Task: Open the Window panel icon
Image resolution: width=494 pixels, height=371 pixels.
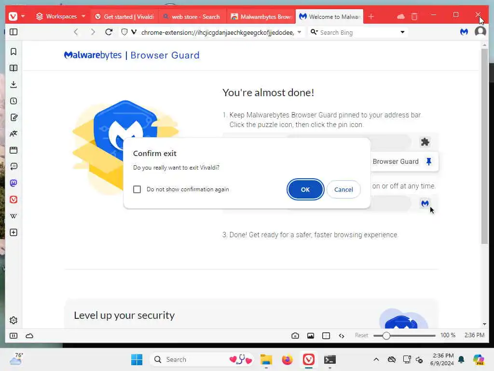Action: [14, 150]
